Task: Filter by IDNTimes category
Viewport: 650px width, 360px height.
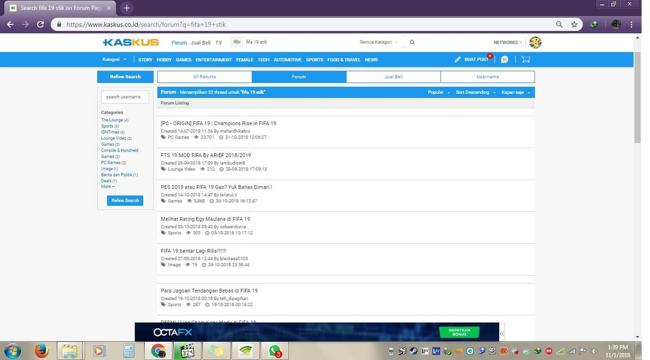Action: [110, 132]
